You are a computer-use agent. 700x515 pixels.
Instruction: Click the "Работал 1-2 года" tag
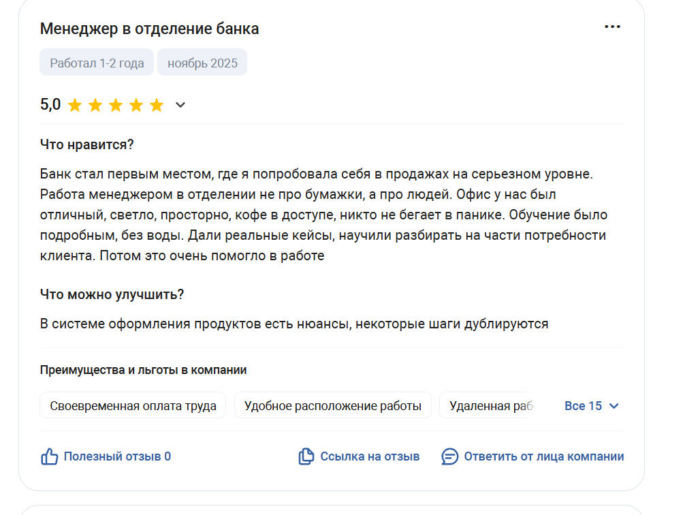[x=97, y=63]
